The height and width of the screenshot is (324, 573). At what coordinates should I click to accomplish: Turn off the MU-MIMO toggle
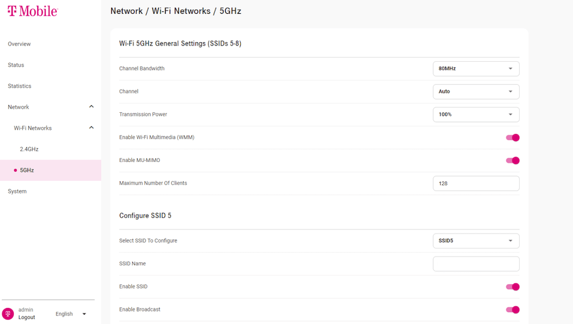pos(512,160)
